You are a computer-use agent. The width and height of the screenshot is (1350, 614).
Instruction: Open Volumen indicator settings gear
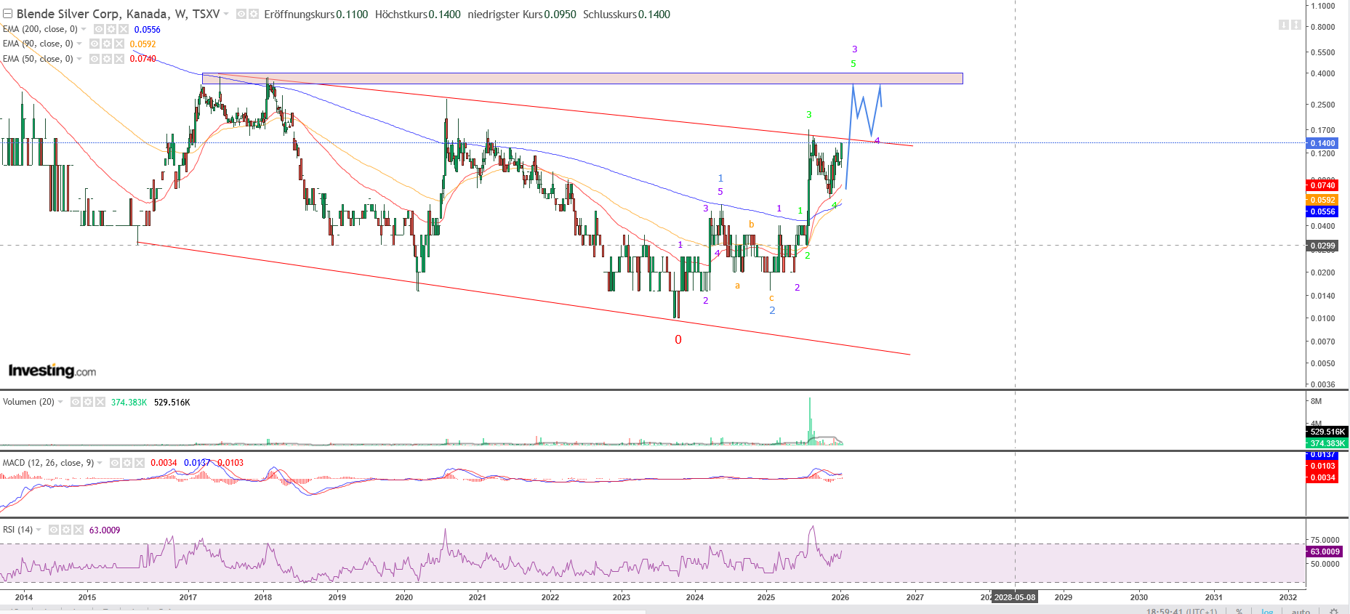(88, 402)
